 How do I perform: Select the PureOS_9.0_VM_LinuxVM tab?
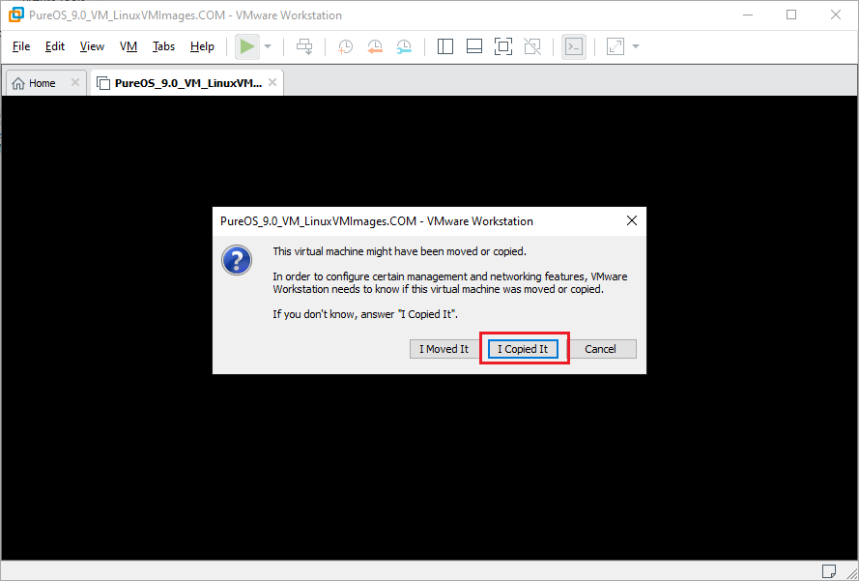(x=187, y=83)
